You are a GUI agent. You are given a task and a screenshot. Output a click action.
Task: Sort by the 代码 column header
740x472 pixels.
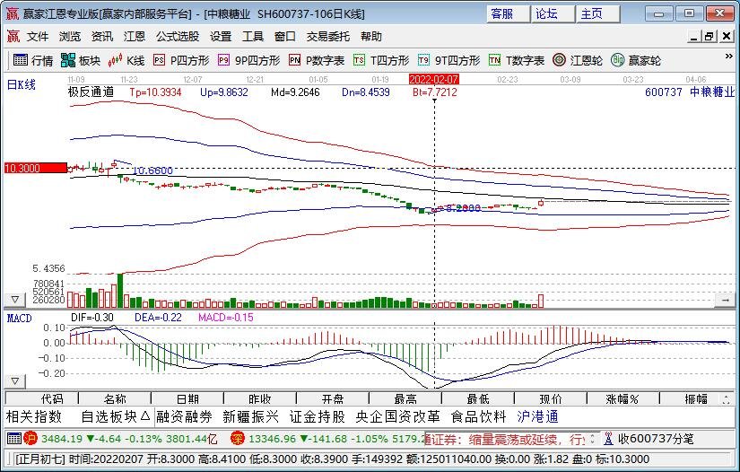pos(41,398)
